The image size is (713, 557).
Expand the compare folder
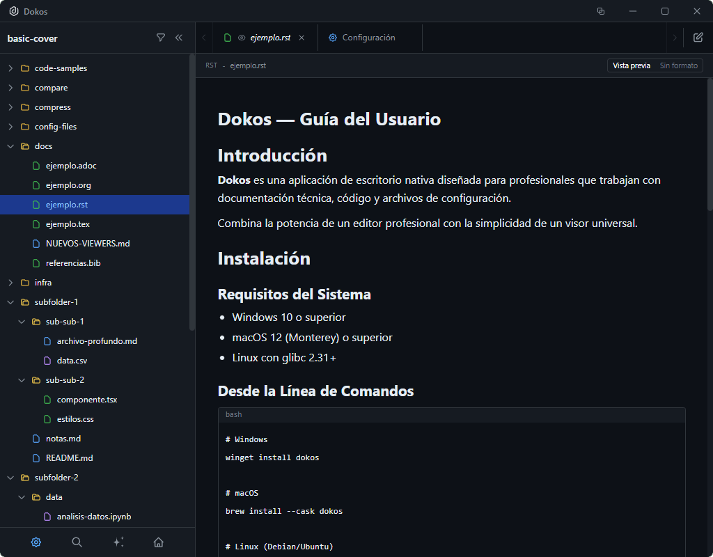click(x=10, y=87)
